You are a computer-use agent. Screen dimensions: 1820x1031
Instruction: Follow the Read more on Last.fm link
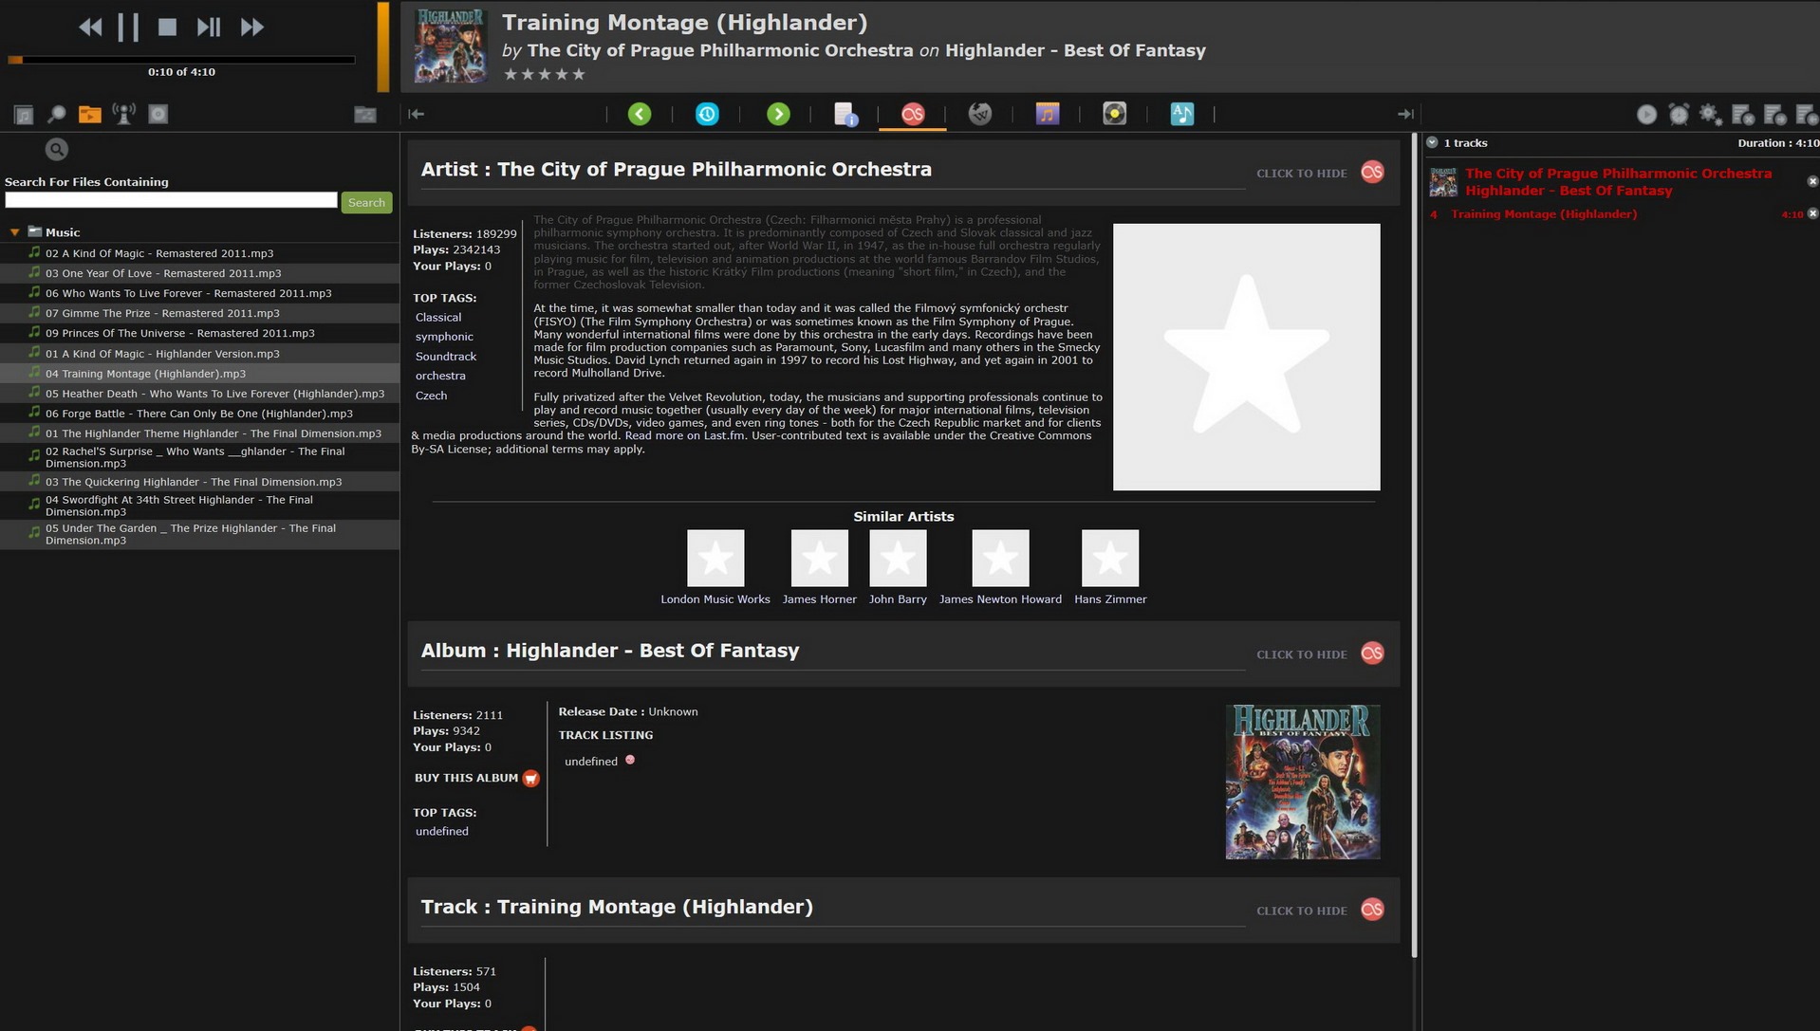click(684, 436)
